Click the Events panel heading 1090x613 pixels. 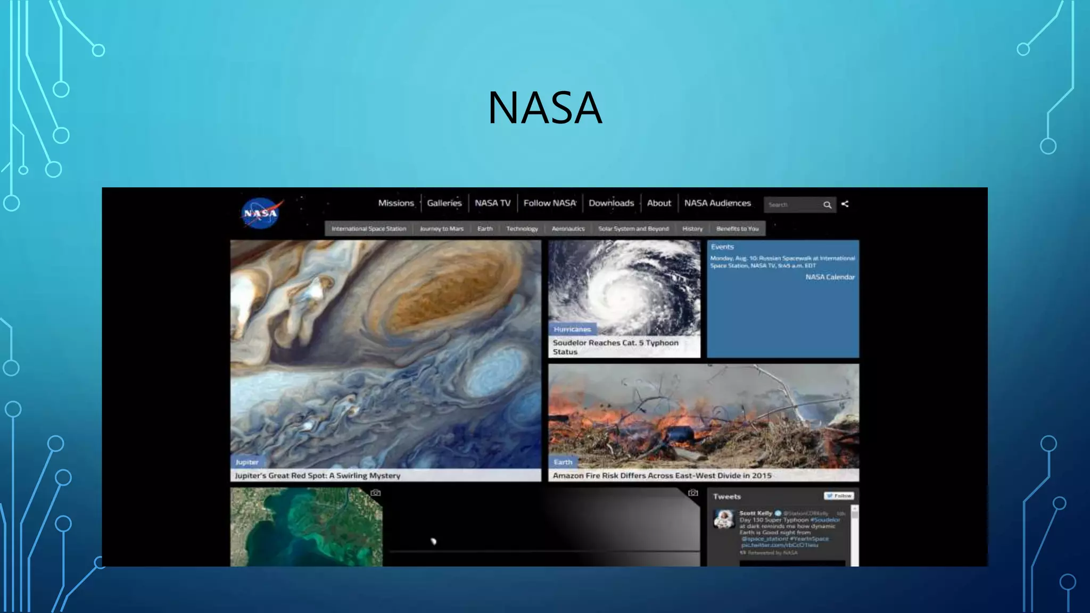point(722,247)
